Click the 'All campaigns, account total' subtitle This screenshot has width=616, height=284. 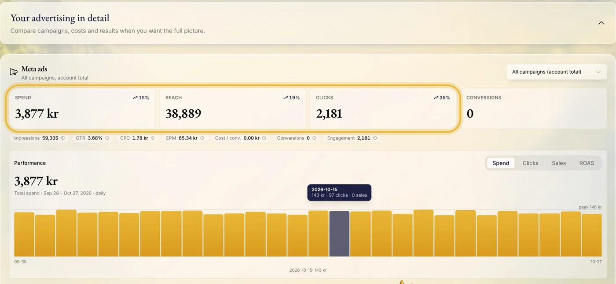tap(55, 78)
